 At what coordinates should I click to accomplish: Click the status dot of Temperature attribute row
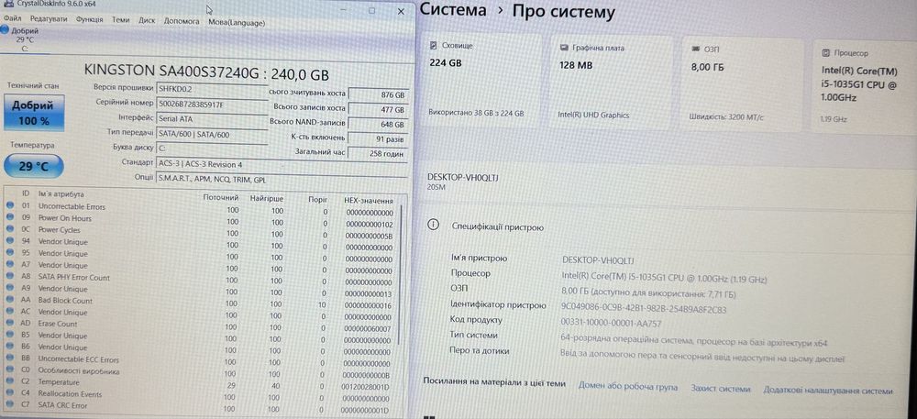pyautogui.click(x=10, y=381)
